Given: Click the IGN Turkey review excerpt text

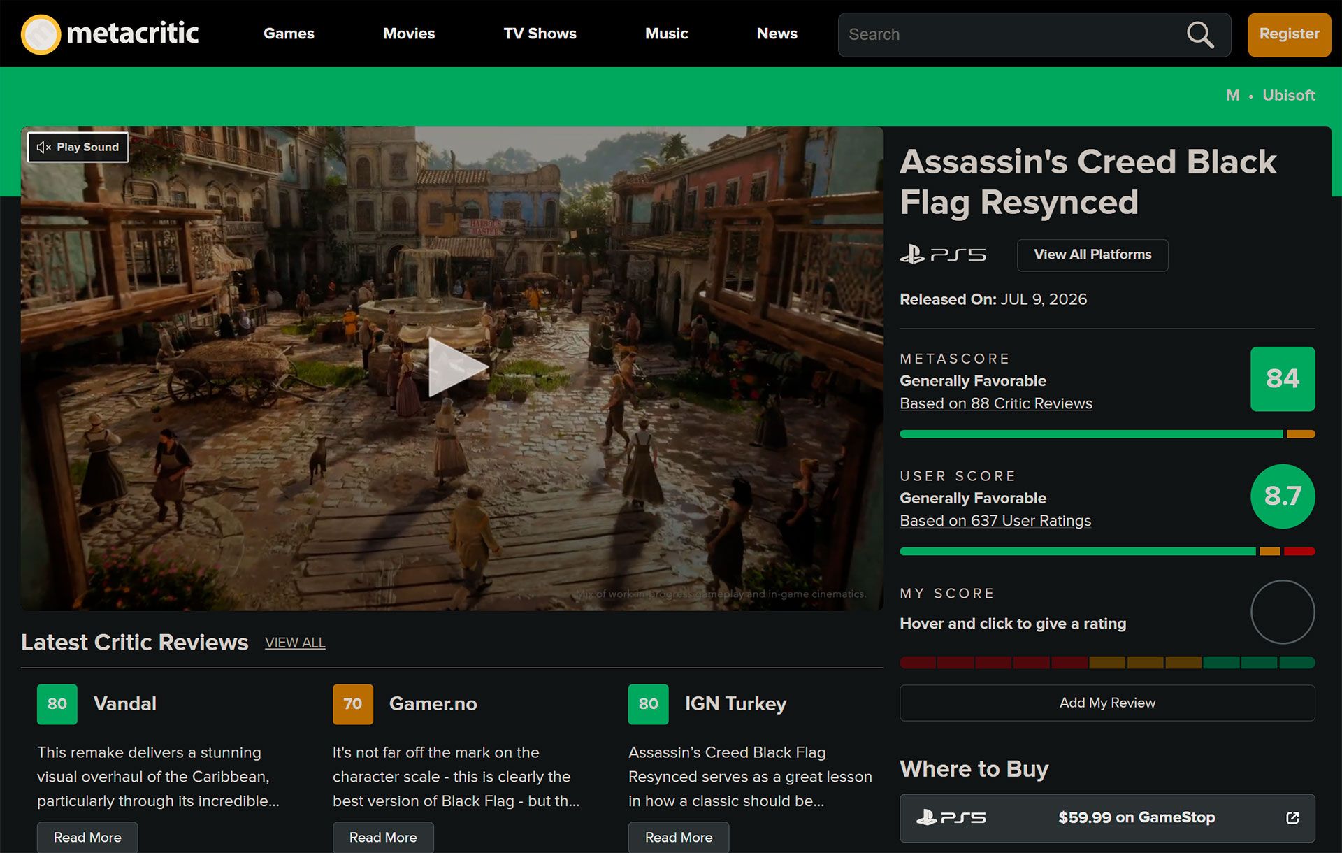Looking at the screenshot, I should (750, 777).
